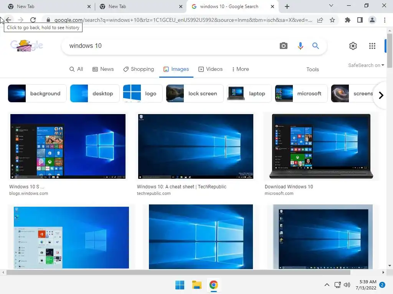Switch to Shopping results
This screenshot has height=294, width=393.
click(138, 69)
